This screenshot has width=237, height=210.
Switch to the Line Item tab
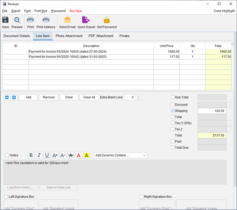pos(43,36)
